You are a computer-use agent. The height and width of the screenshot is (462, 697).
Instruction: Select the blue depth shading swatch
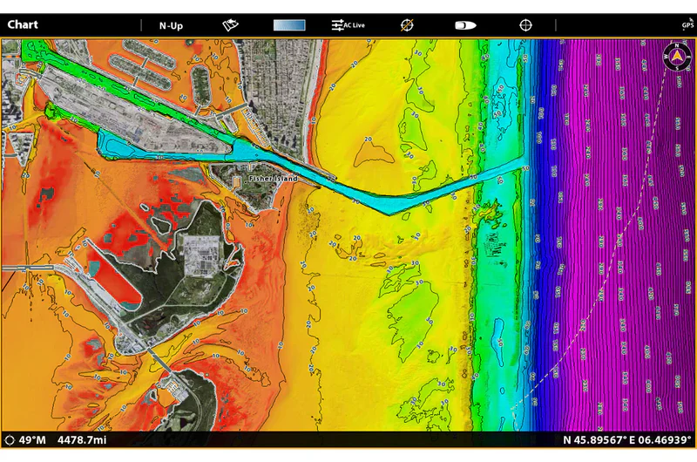pos(289,25)
